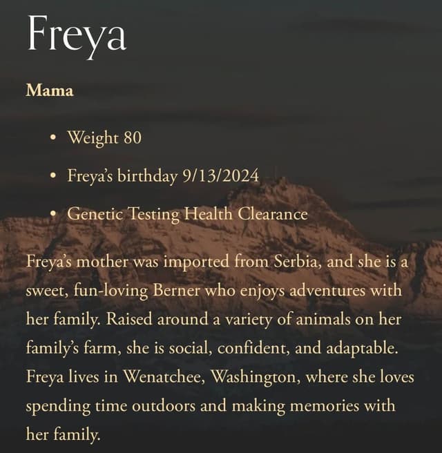
Task: Select the Mama subtitle label
Action: tap(50, 90)
